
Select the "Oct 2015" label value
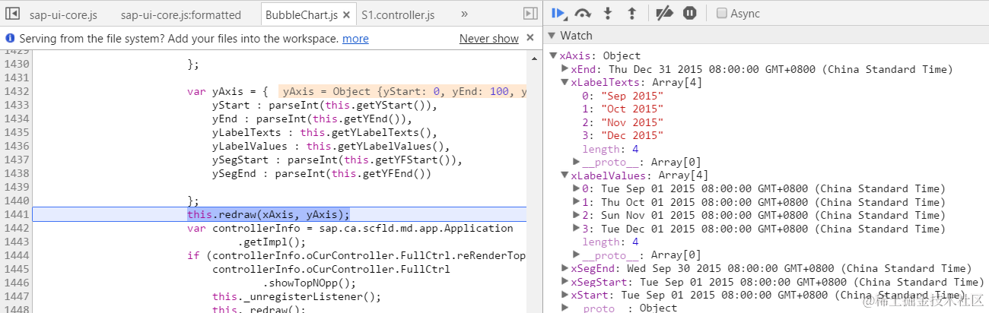point(632,109)
